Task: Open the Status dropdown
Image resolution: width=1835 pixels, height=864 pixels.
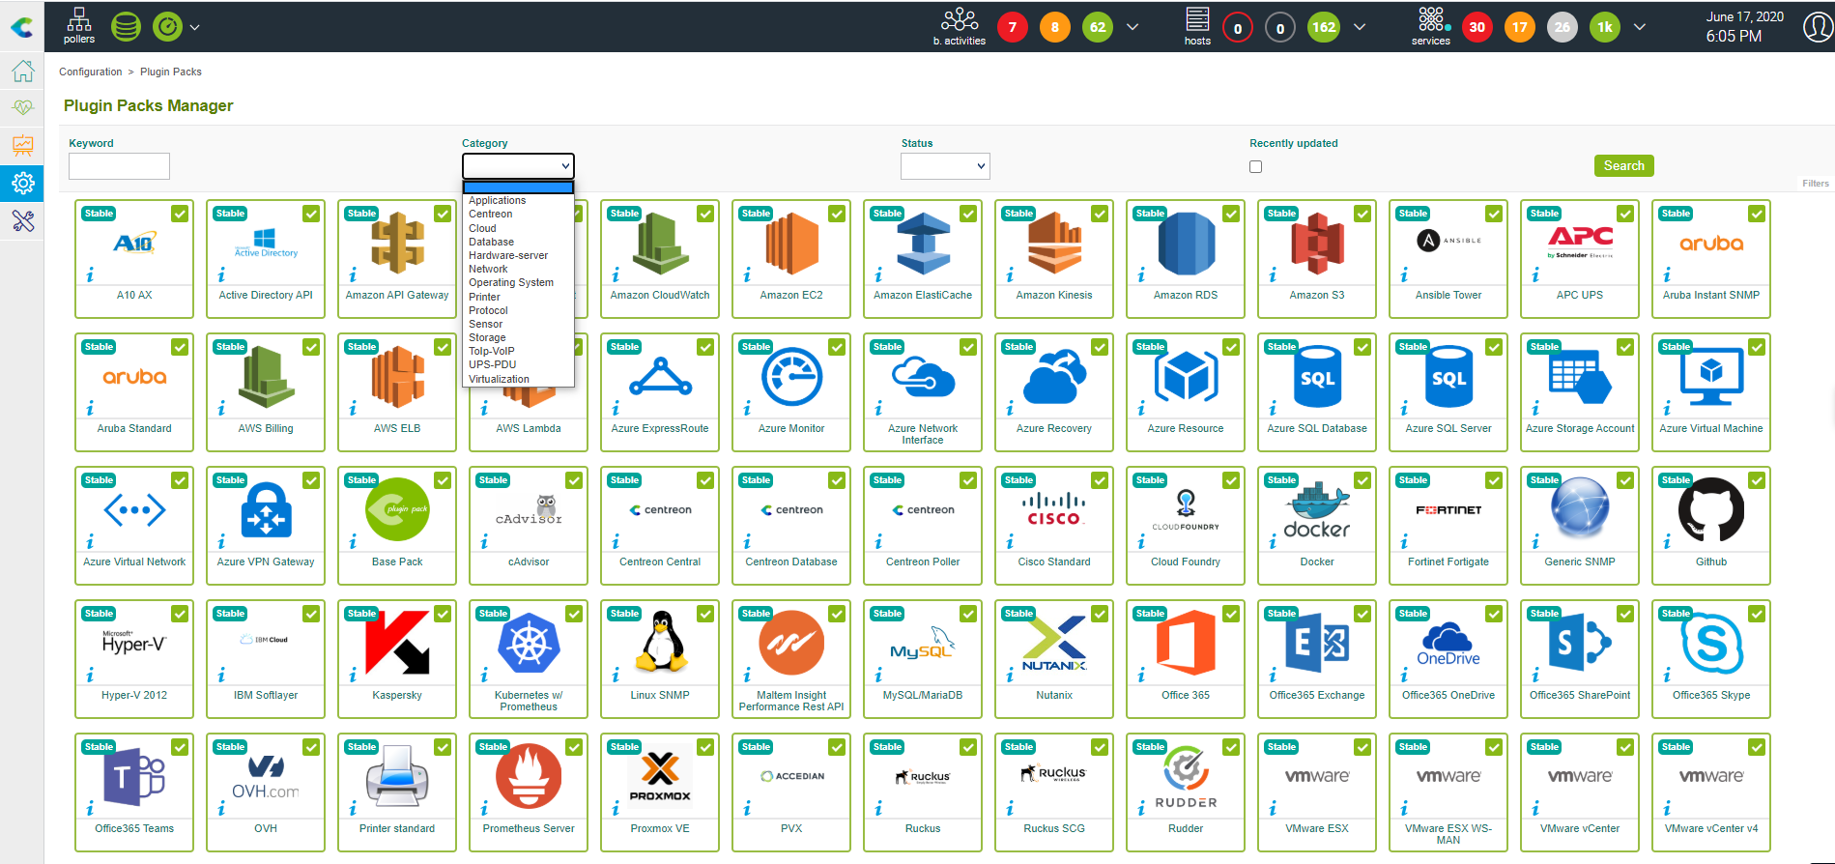Action: click(944, 166)
